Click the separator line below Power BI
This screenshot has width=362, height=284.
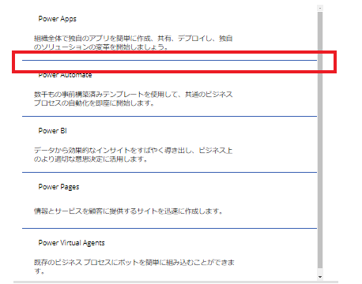coord(169,172)
